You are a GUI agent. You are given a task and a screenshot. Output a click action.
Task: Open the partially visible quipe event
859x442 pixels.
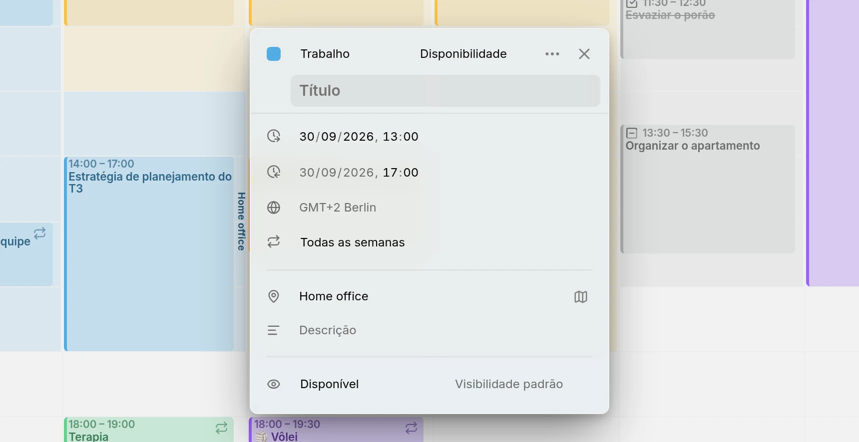(26, 254)
